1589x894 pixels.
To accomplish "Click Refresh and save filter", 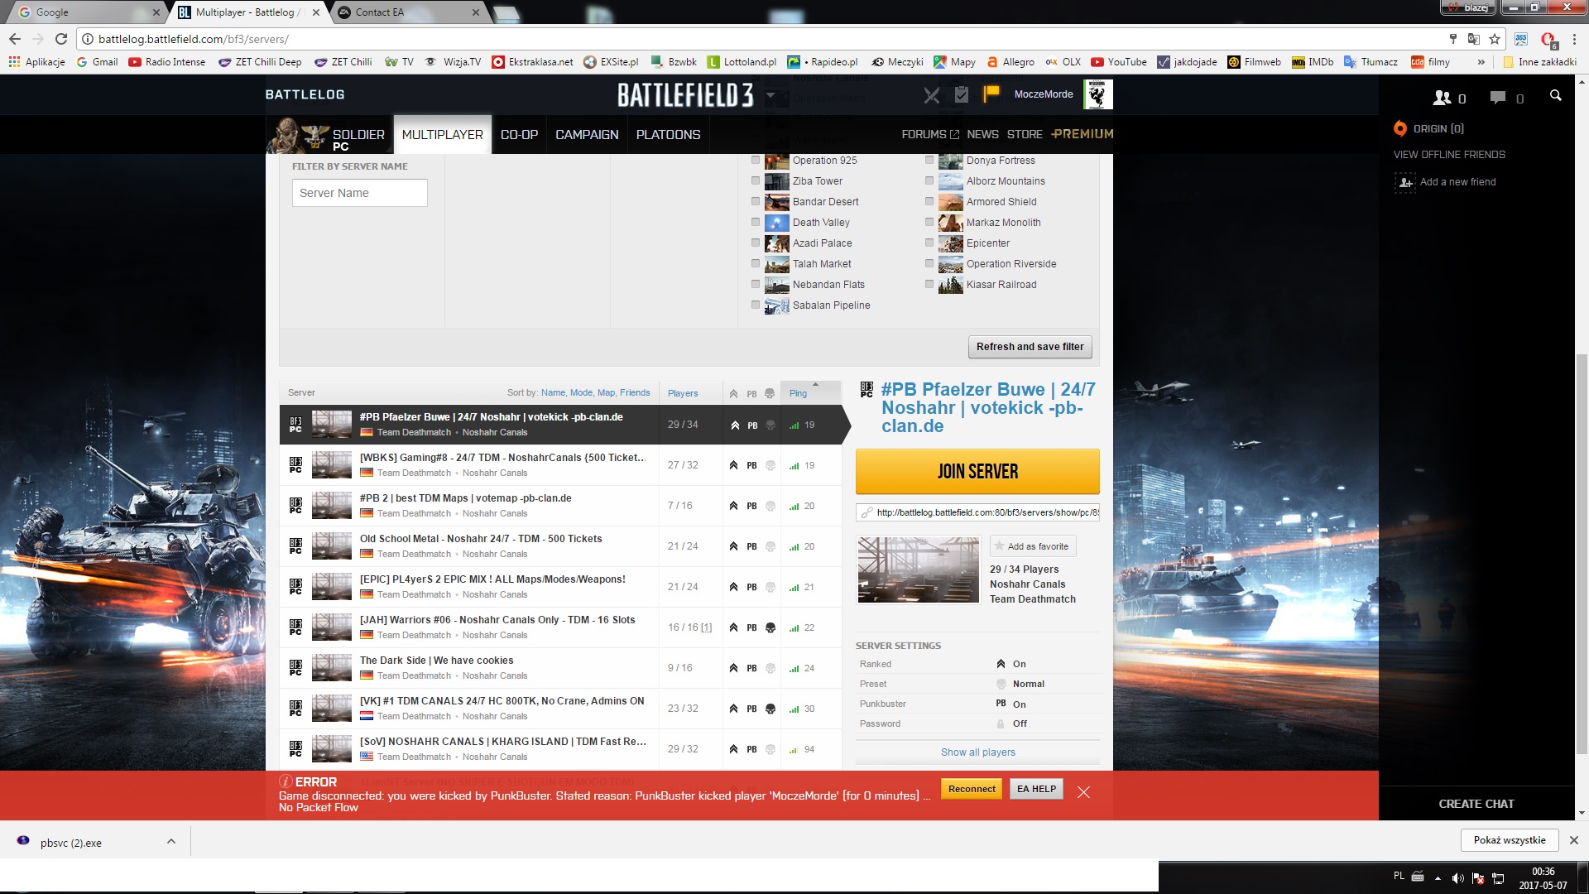I will (1030, 347).
